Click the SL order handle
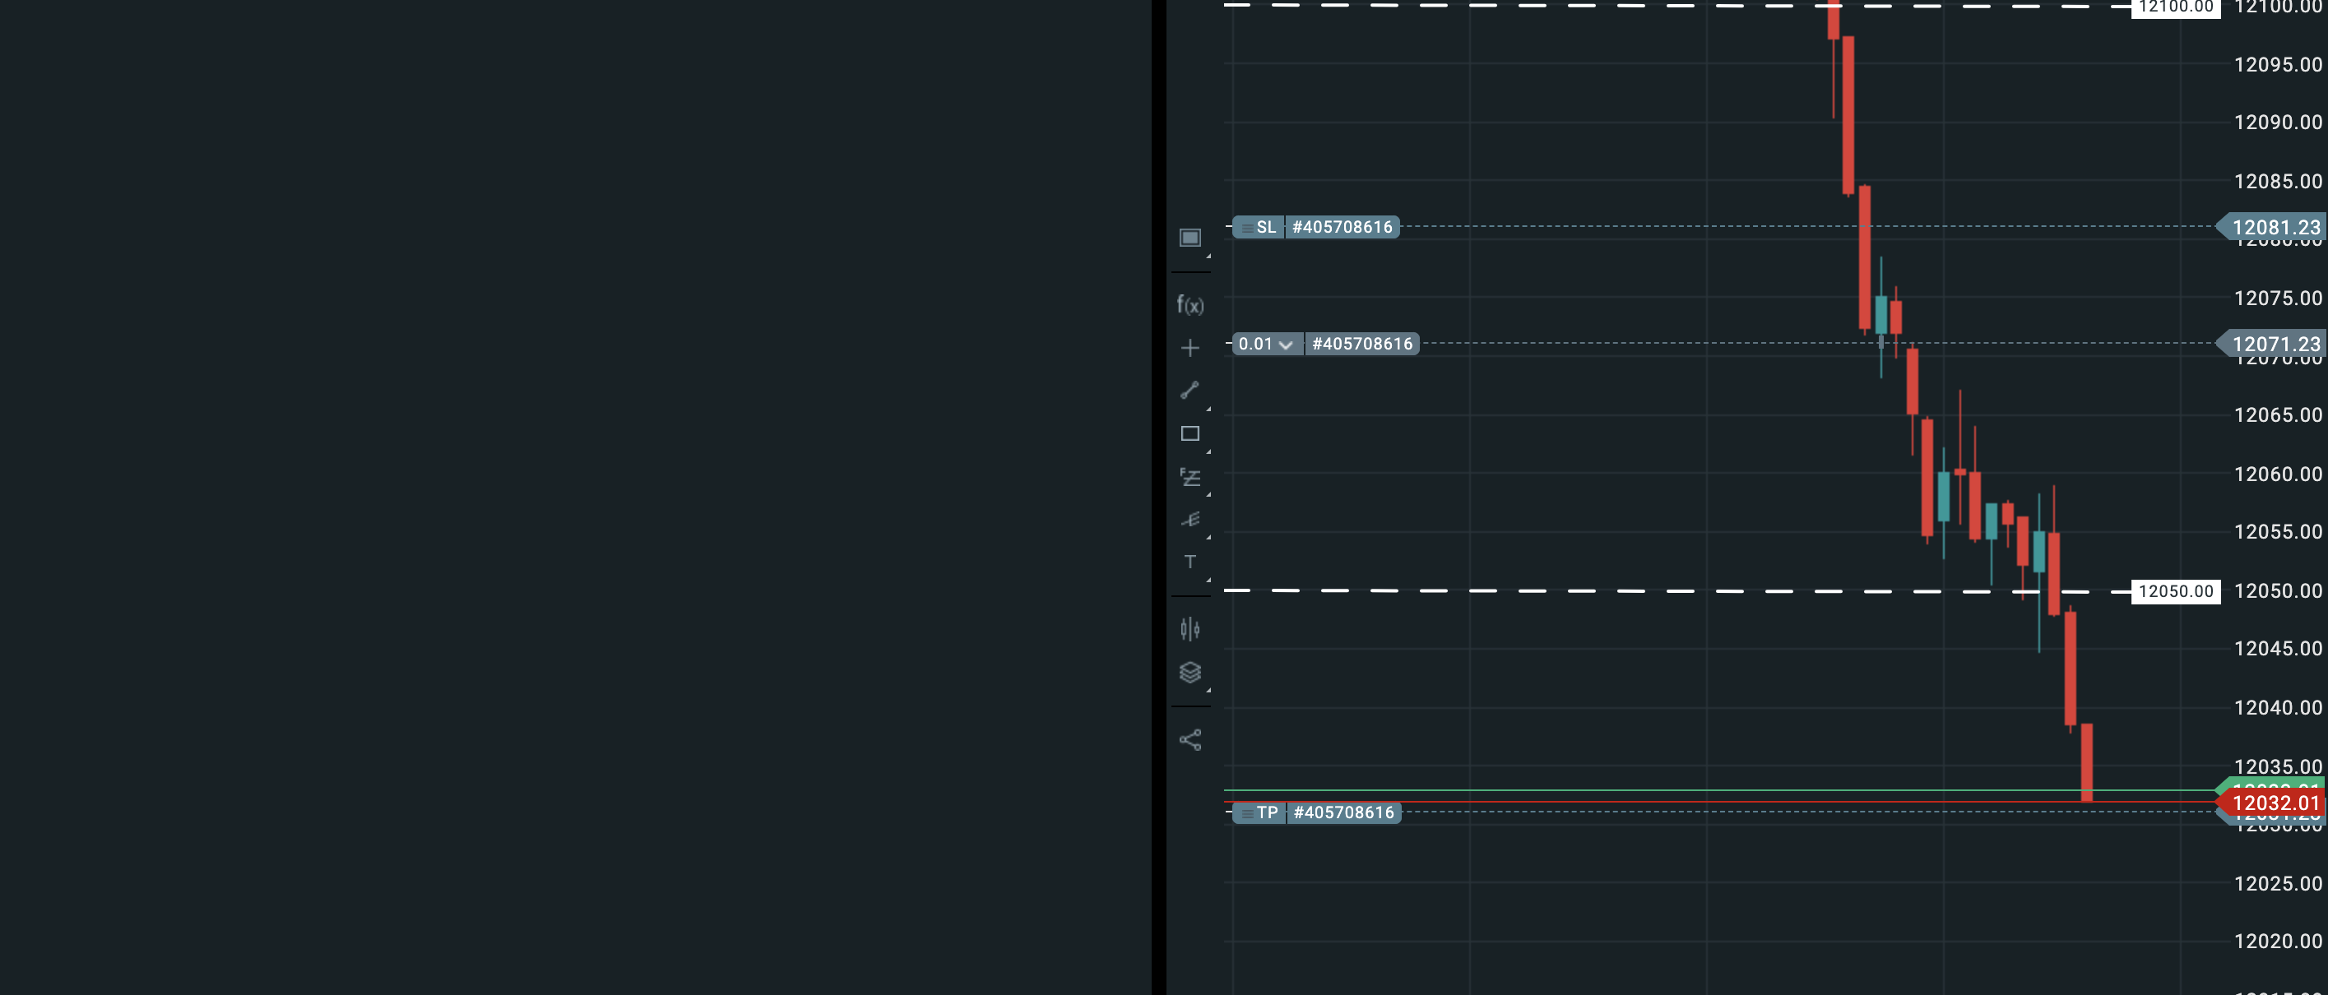Screen dimensions: 2328x995 pyautogui.click(x=1258, y=228)
